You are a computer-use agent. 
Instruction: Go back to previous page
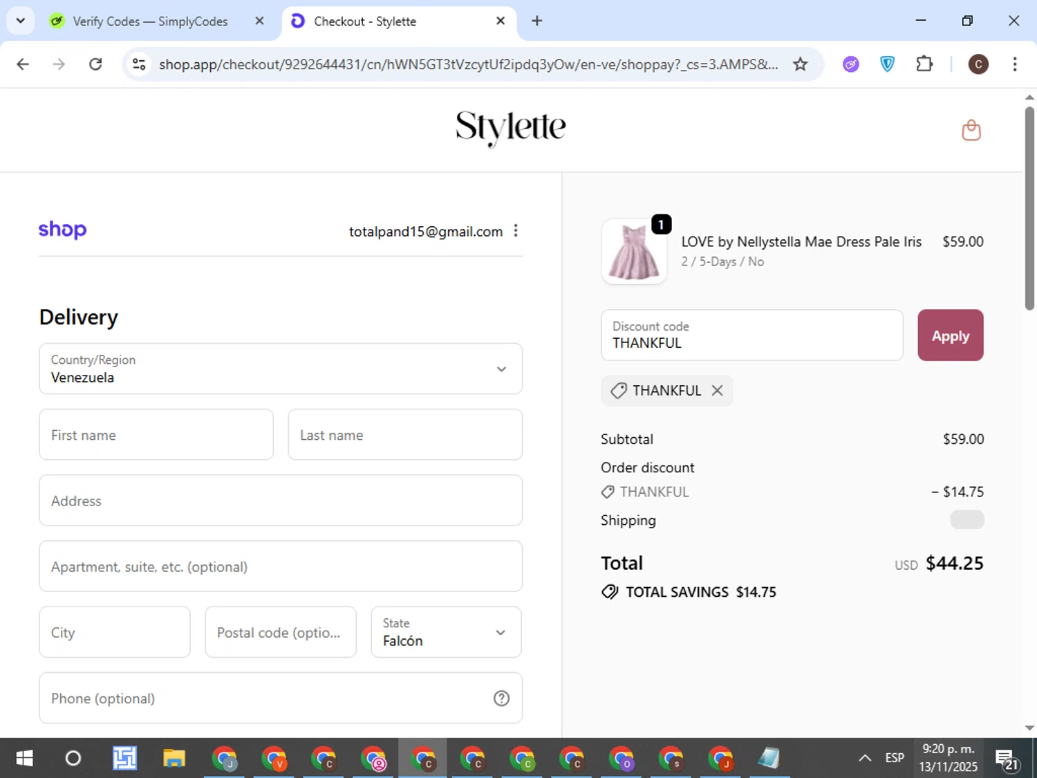[x=23, y=64]
